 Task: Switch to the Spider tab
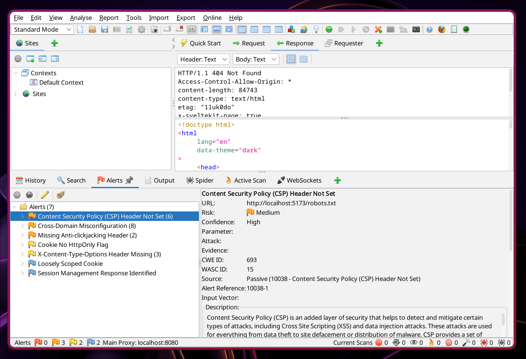[x=200, y=180]
